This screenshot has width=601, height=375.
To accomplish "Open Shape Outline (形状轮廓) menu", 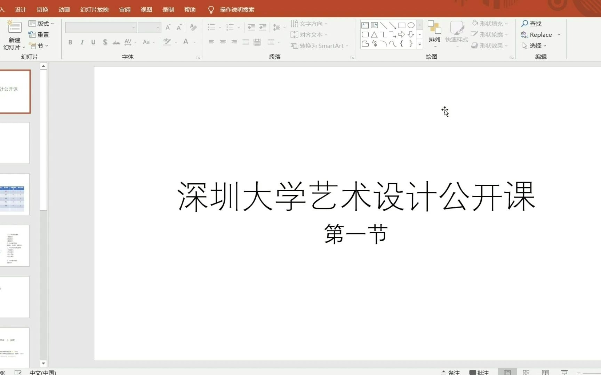I will pos(490,35).
